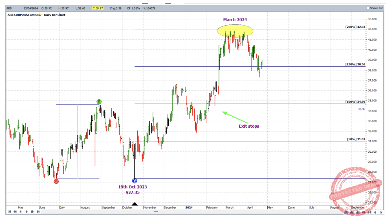The width and height of the screenshot is (392, 221).
Task: Click the [200%] 42.03 level label
Action: [355, 27]
